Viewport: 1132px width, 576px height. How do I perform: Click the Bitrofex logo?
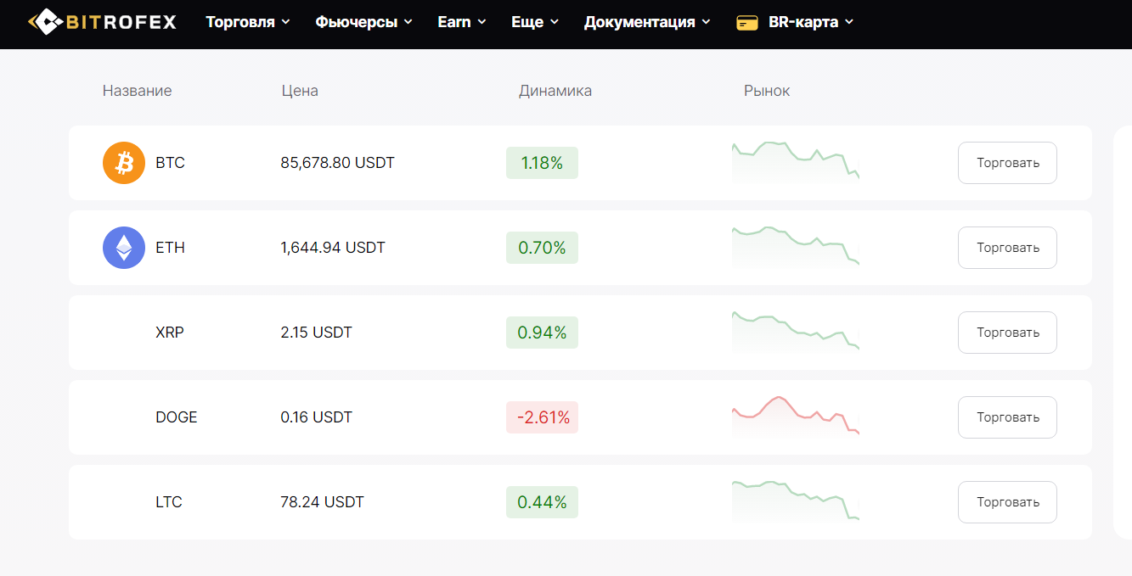pyautogui.click(x=102, y=22)
